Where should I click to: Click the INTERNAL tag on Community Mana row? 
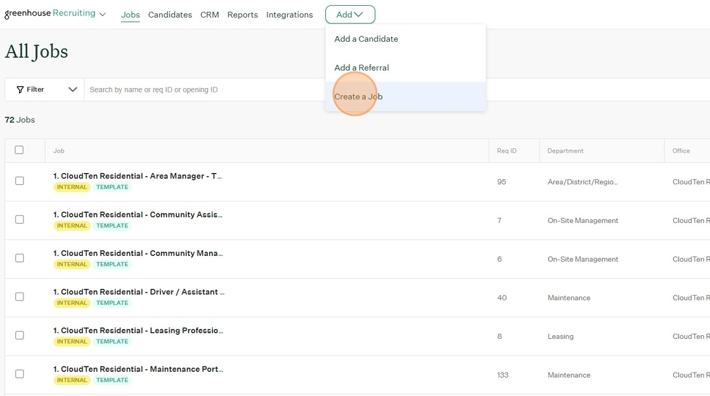coord(72,264)
